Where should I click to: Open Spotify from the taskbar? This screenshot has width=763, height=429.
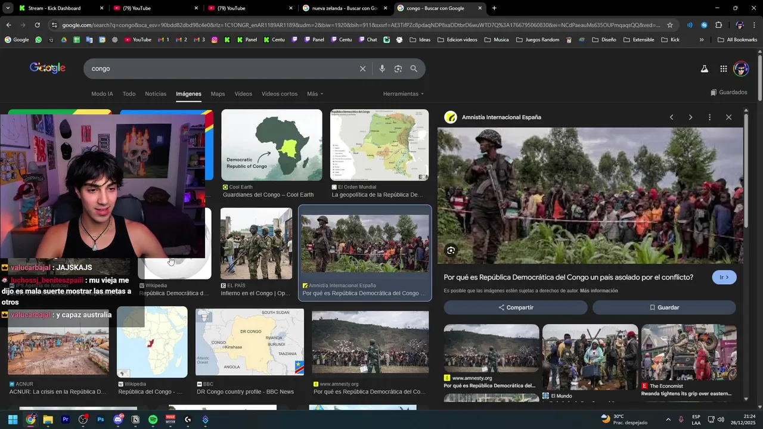tap(153, 419)
